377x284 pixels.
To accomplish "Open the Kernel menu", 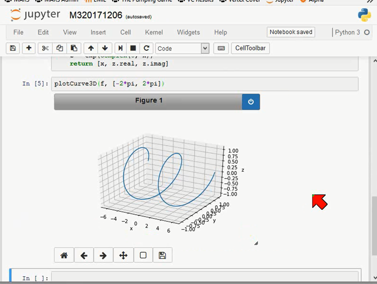I will point(154,32).
